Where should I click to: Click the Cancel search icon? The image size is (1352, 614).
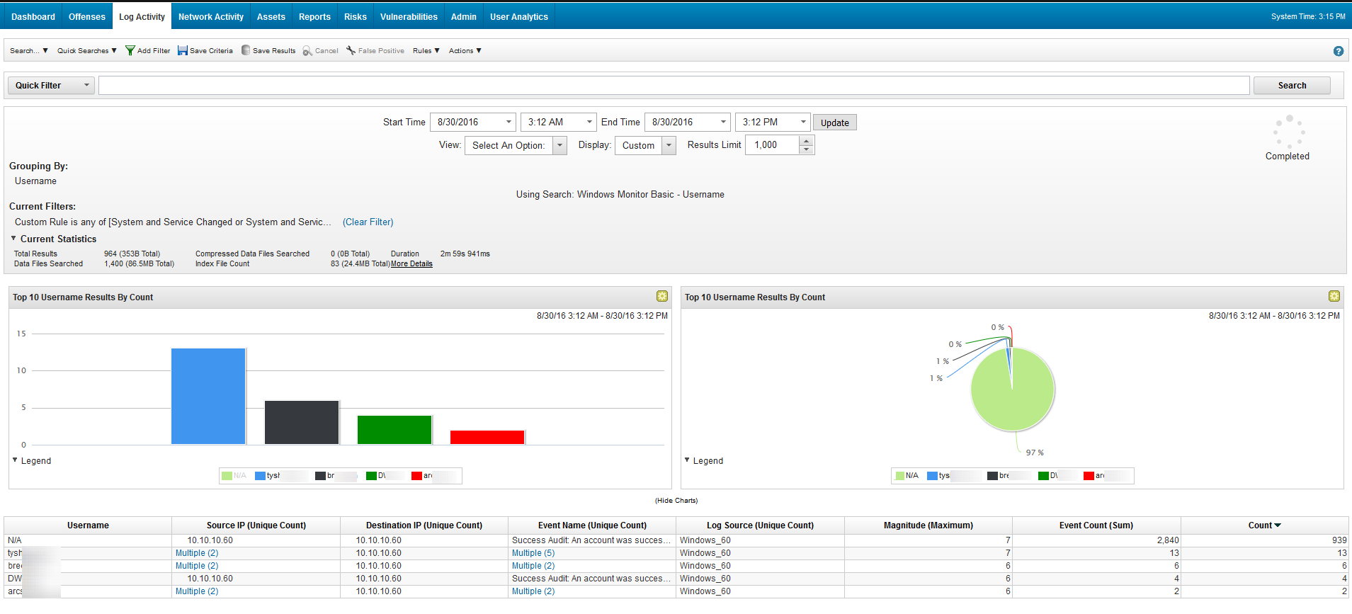point(307,51)
